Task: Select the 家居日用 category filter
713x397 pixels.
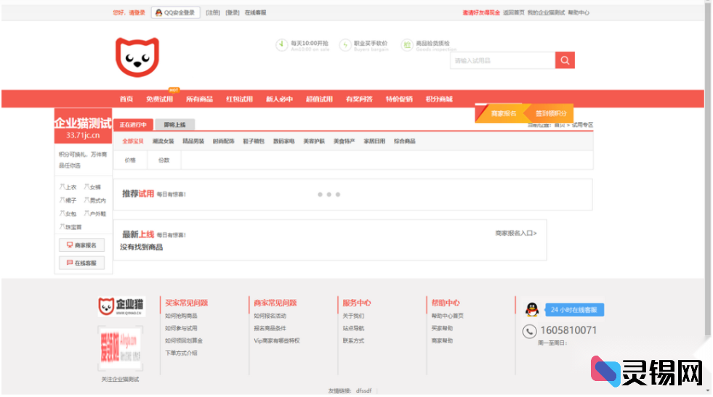Action: pyautogui.click(x=374, y=142)
